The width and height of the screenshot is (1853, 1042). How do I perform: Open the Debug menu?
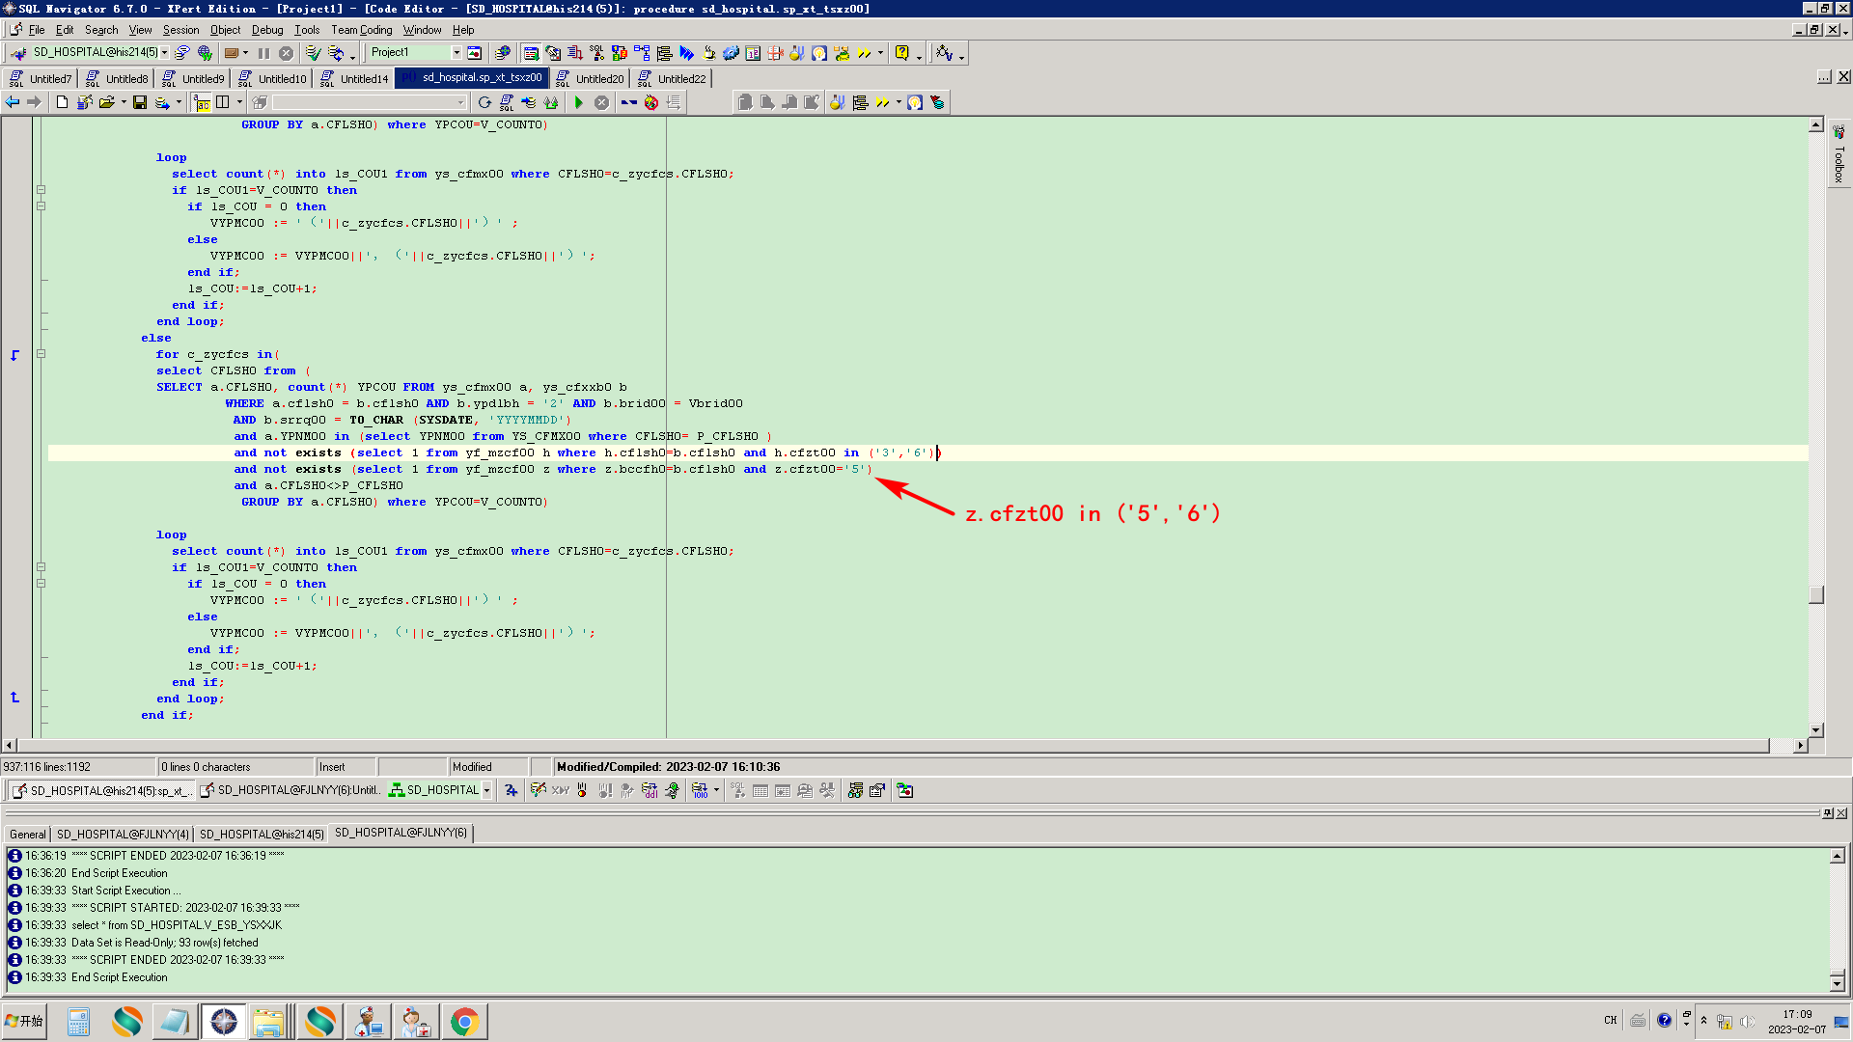click(266, 30)
